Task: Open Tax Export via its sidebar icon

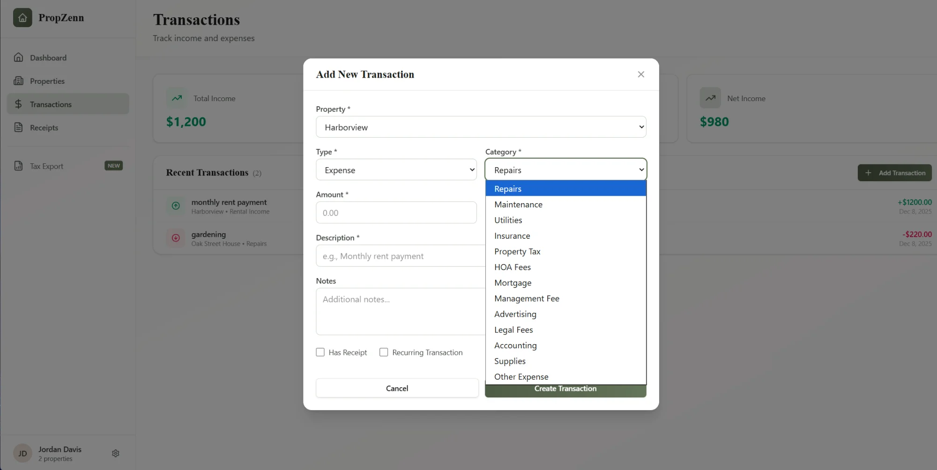Action: pos(18,166)
